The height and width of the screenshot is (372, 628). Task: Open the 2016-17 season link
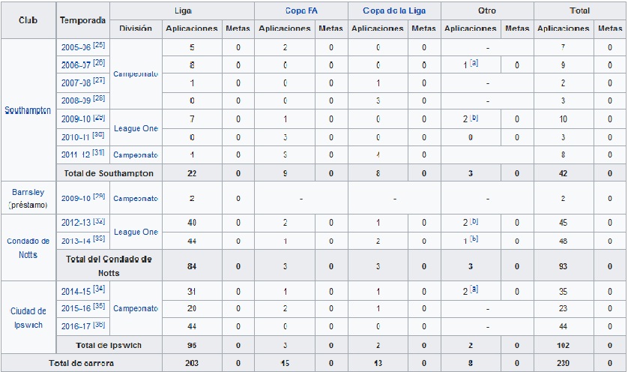tap(76, 326)
